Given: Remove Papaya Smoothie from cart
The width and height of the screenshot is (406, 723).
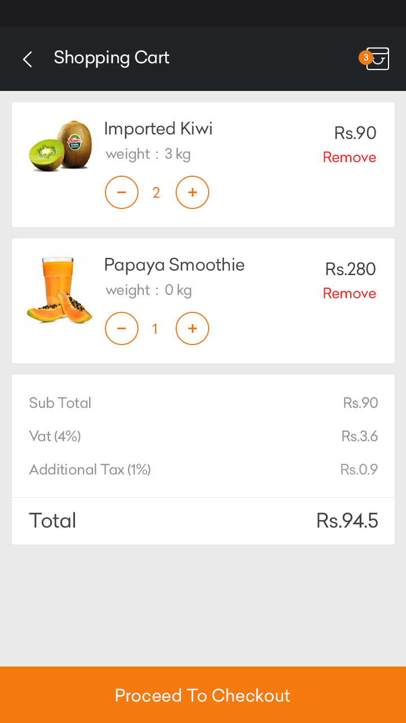Looking at the screenshot, I should click(349, 294).
